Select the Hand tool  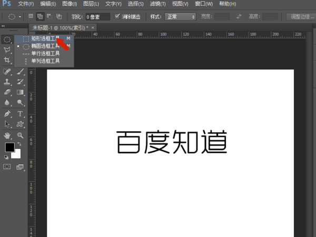click(x=7, y=135)
